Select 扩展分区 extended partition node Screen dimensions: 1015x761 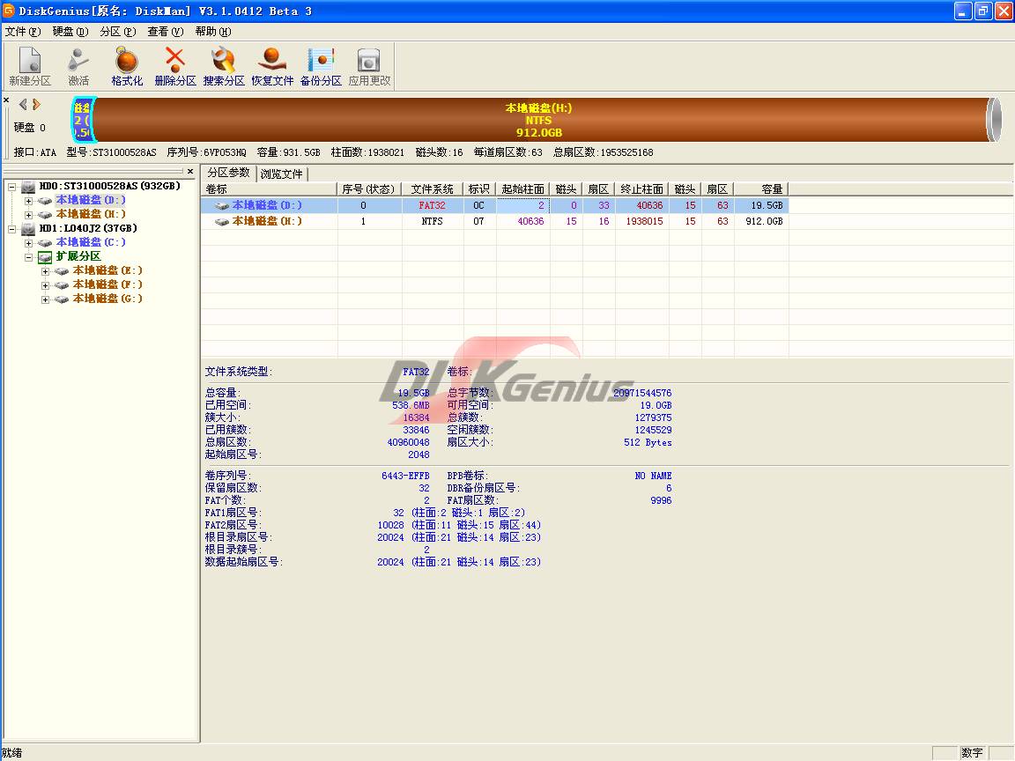(x=78, y=256)
